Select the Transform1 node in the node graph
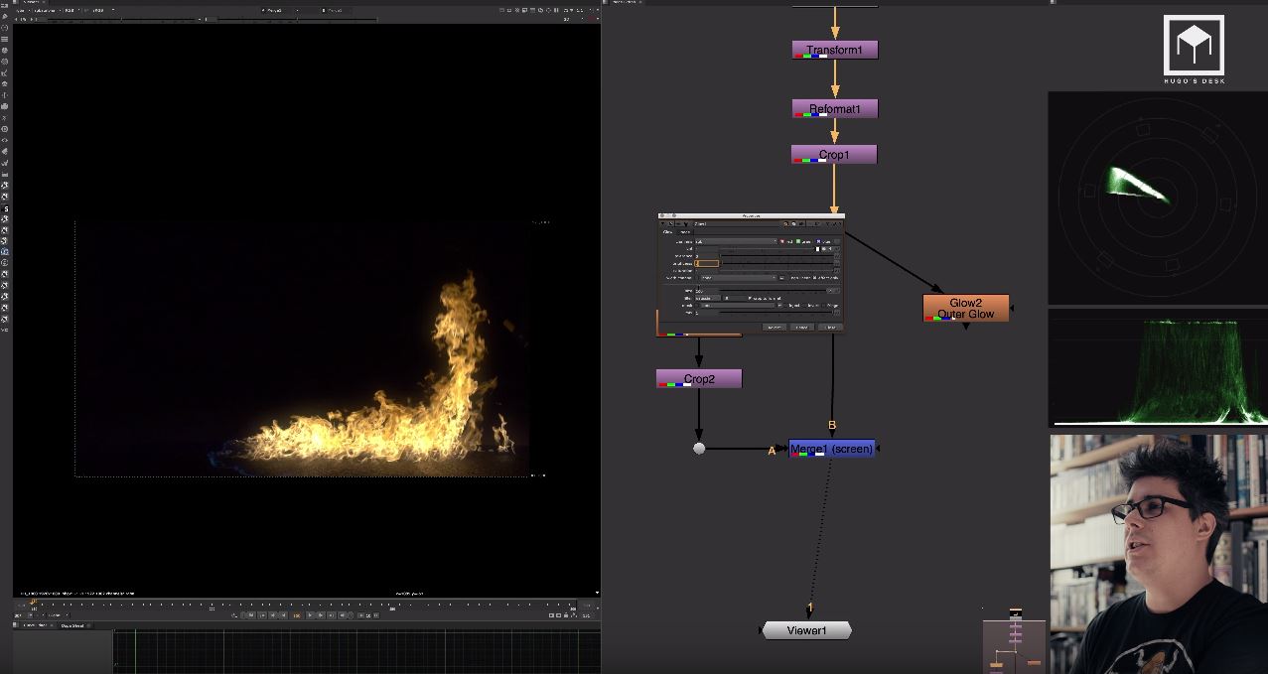Viewport: 1268px width, 674px height. click(x=833, y=49)
